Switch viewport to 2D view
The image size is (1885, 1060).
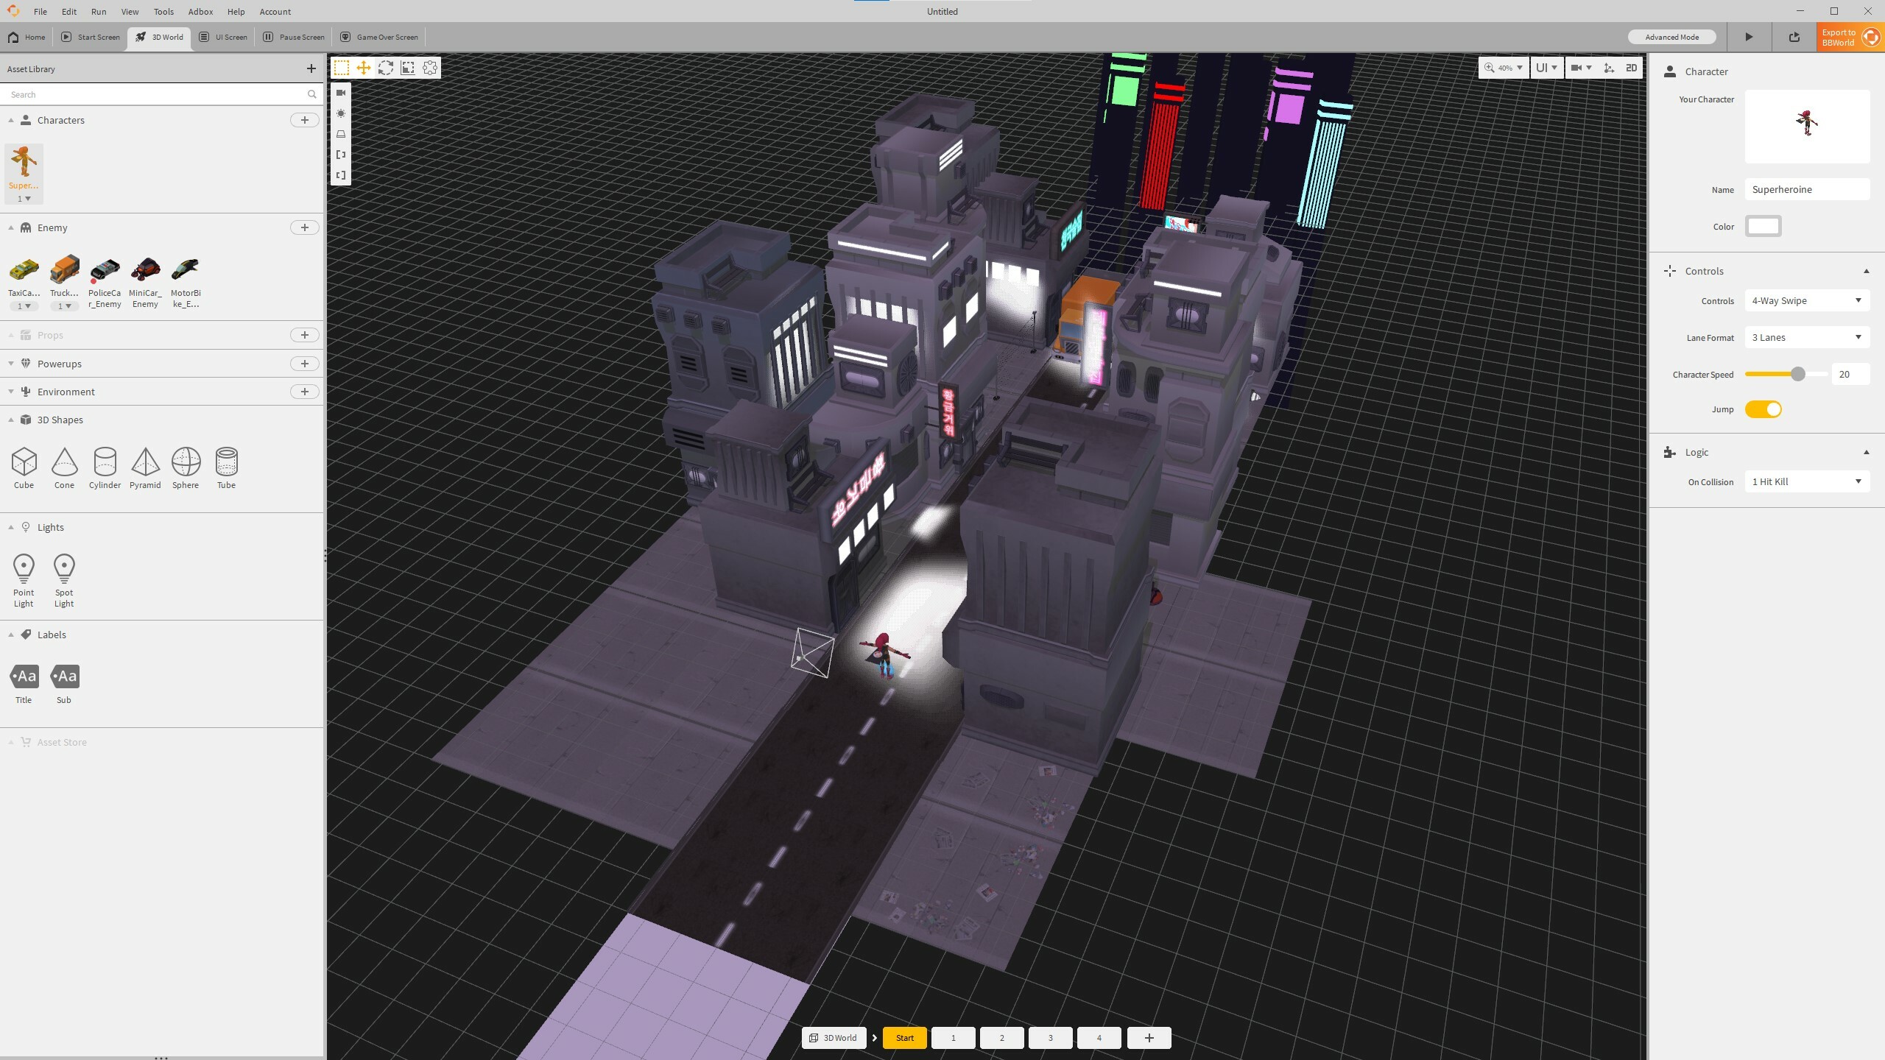(1631, 68)
